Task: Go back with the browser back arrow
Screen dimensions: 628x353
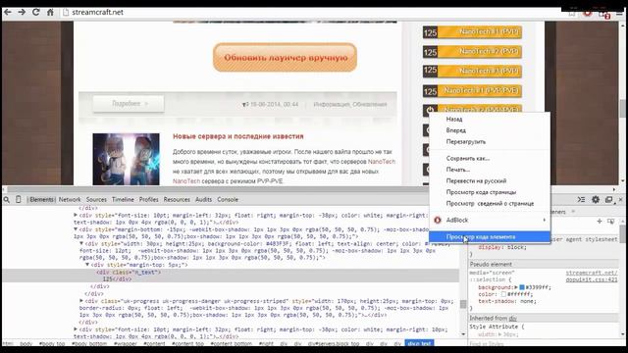Action: [7, 12]
